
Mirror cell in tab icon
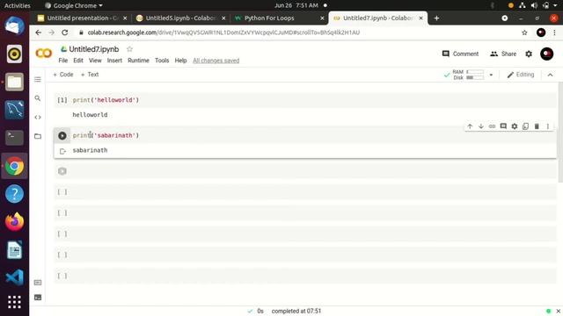point(525,126)
